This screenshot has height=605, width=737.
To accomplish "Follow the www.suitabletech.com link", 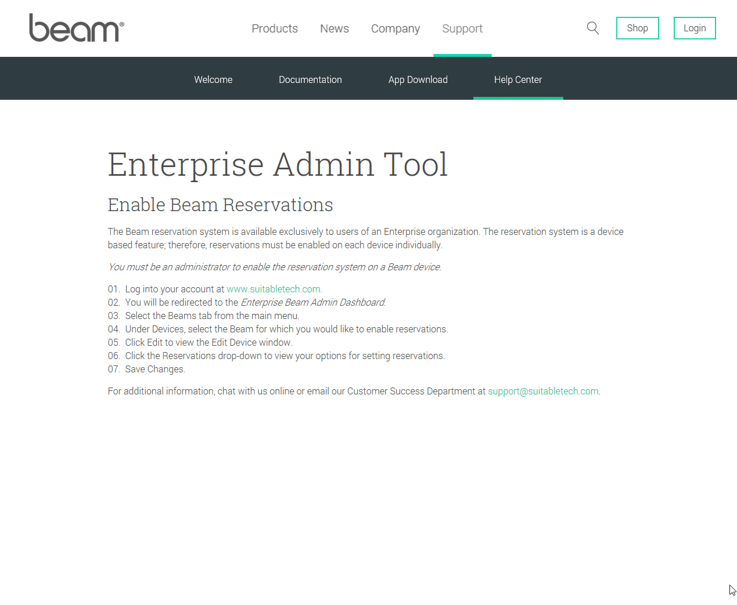I will click(x=274, y=289).
